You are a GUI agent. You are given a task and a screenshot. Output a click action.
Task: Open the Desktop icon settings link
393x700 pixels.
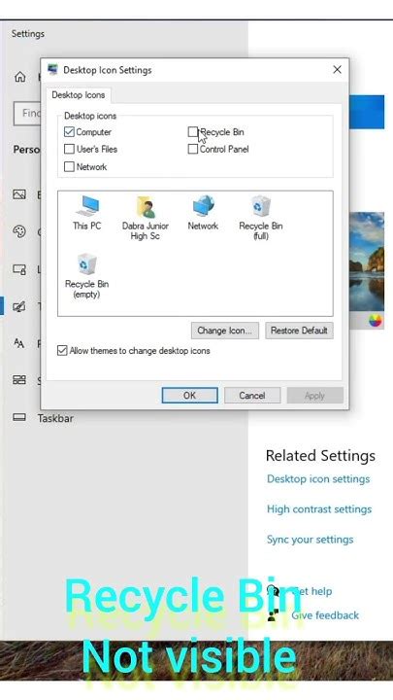tap(318, 479)
